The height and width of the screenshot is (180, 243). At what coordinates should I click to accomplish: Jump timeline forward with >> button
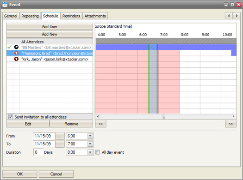(231, 124)
